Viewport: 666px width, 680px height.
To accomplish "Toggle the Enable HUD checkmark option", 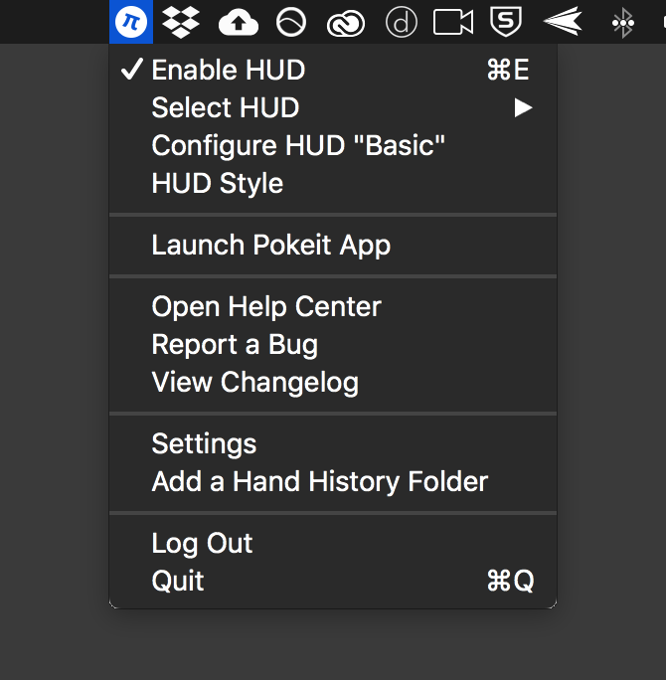I will [x=333, y=70].
